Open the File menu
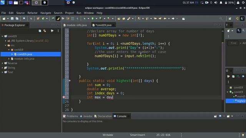Viewport: 246px width, 138px height. [x=3, y=13]
